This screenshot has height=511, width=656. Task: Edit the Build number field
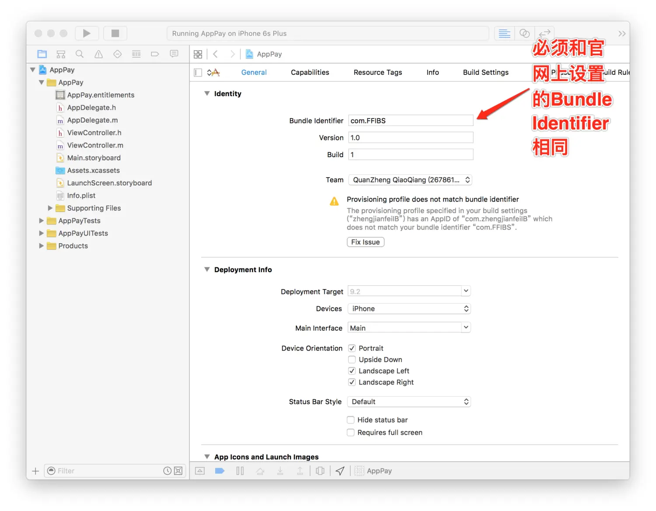point(411,154)
